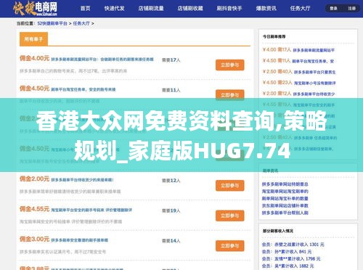This screenshot has width=363, height=270.
Task: Open the 首页 navigation item
Action: tap(85, 9)
